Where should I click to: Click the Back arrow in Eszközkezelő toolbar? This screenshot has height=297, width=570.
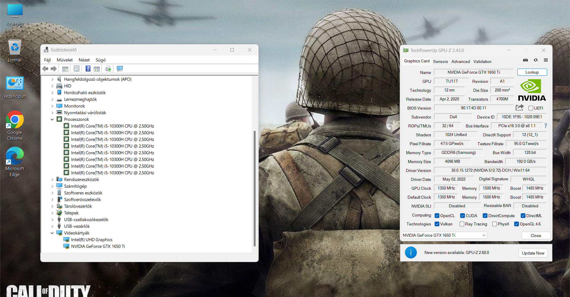click(45, 69)
